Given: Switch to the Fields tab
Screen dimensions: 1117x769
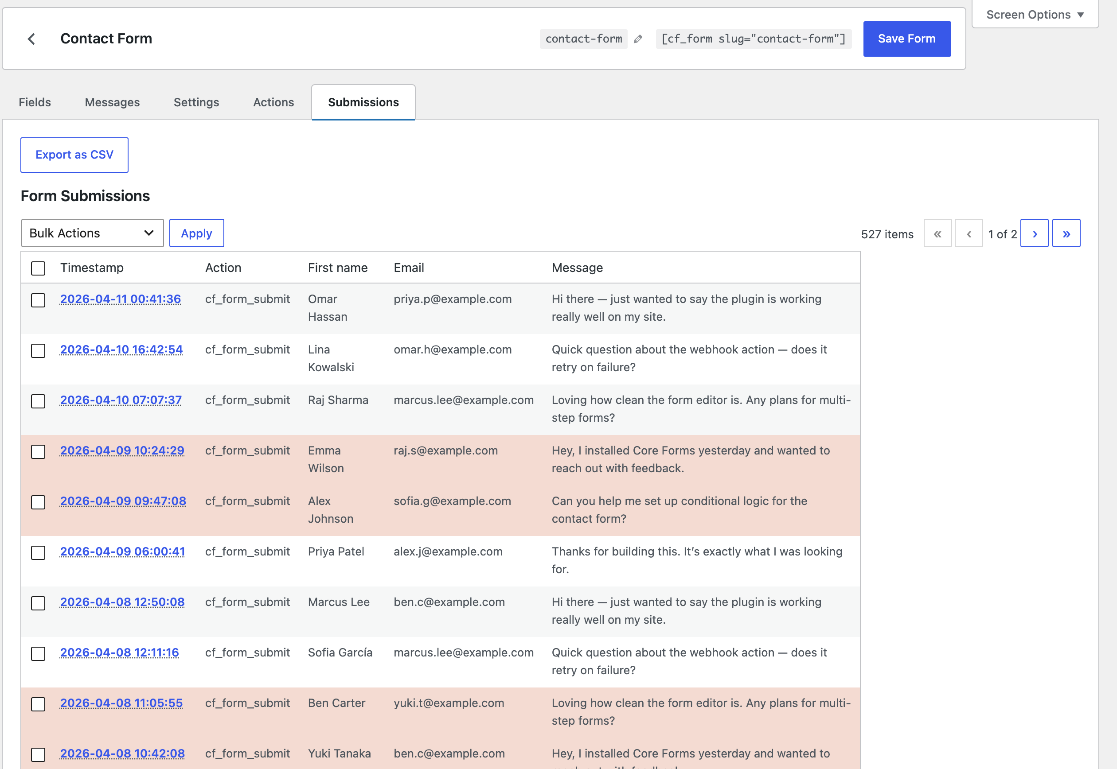Looking at the screenshot, I should coord(35,102).
